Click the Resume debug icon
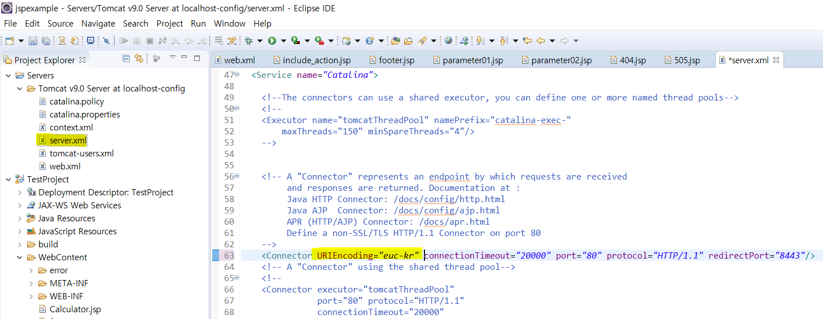 tap(124, 41)
